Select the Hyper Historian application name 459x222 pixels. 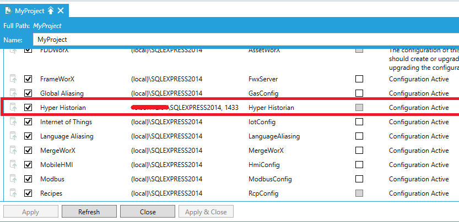[x=63, y=108]
